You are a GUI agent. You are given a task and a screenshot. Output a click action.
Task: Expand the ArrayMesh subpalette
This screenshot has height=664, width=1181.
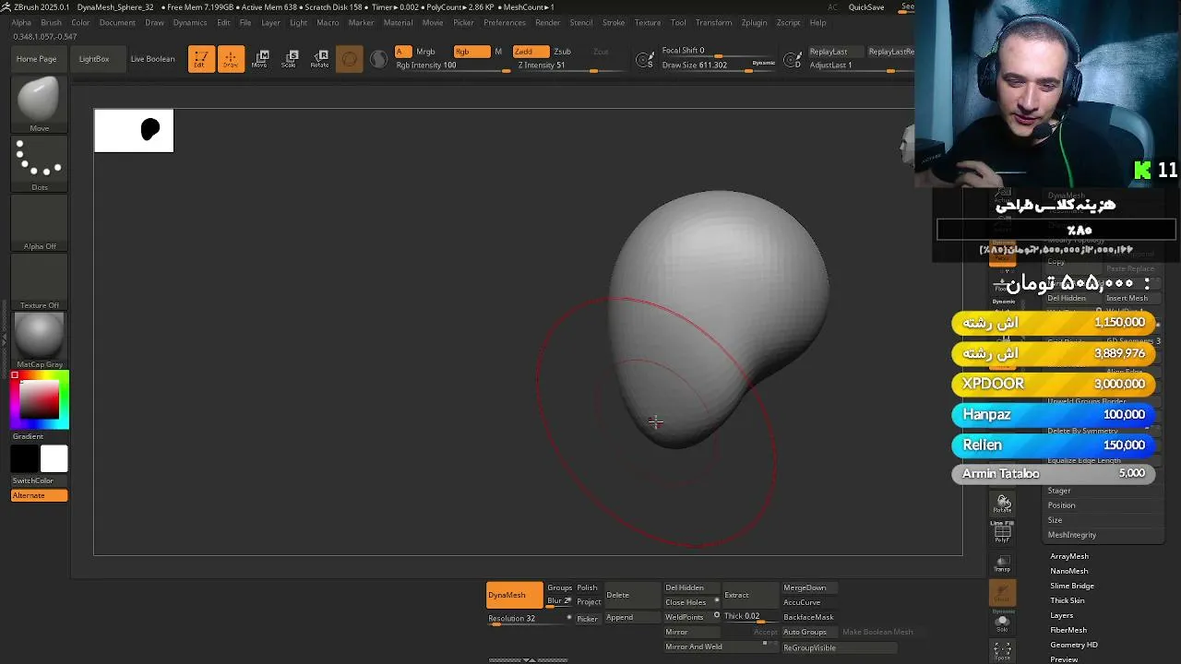(x=1069, y=556)
